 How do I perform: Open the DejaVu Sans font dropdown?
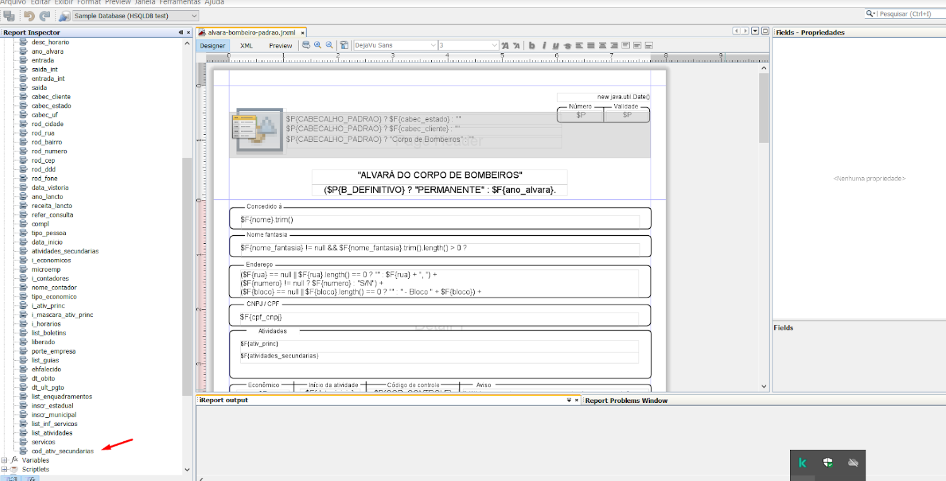[395, 45]
